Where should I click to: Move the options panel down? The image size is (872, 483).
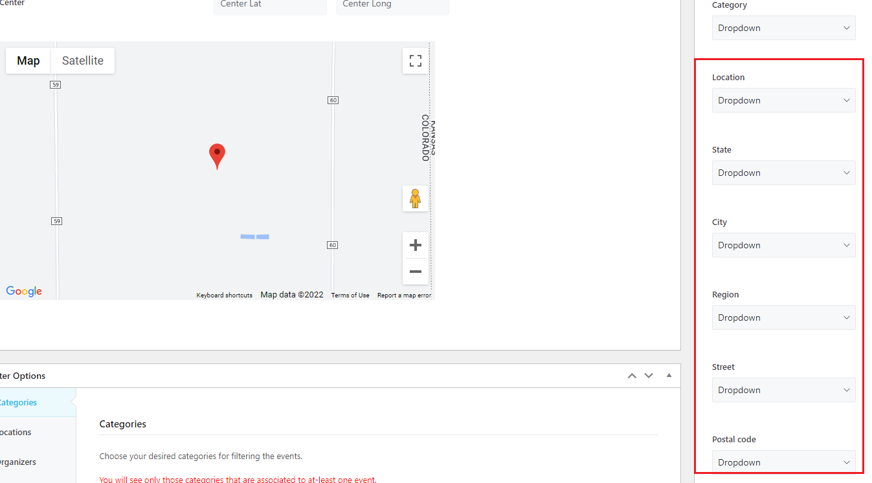649,376
